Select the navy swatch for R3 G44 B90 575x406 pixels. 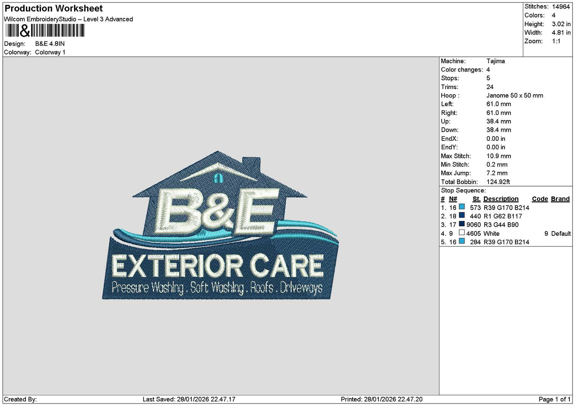(462, 224)
